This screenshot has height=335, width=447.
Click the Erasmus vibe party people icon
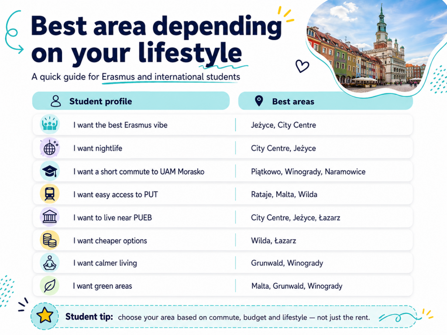[x=50, y=124]
